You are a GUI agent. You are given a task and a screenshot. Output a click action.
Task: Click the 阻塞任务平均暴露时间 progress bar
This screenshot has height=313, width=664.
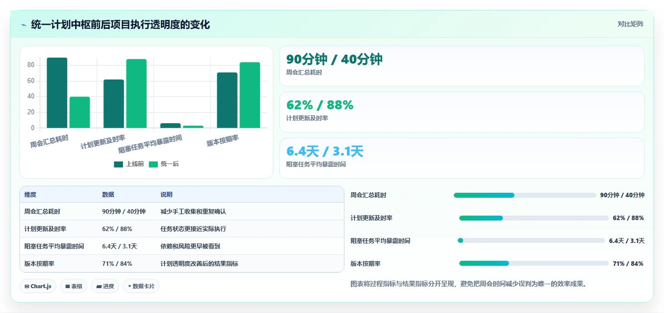tap(531, 240)
